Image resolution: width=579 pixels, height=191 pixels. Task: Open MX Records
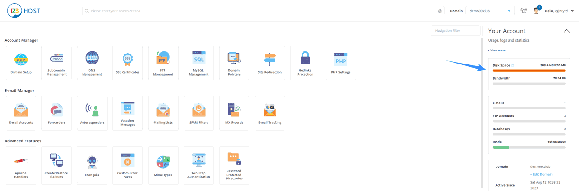pos(234,113)
